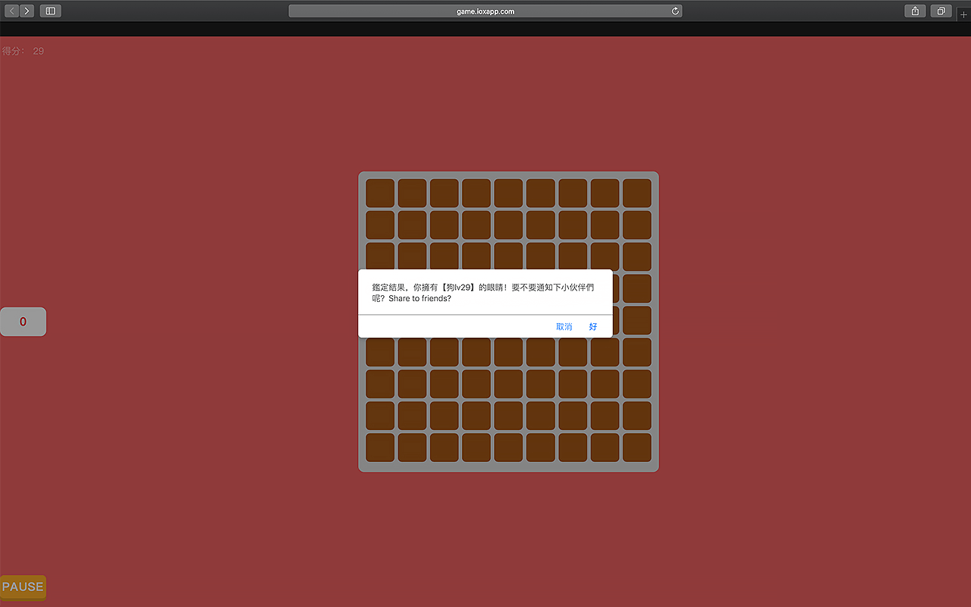
Task: Click the browser back arrow
Action: pos(12,11)
